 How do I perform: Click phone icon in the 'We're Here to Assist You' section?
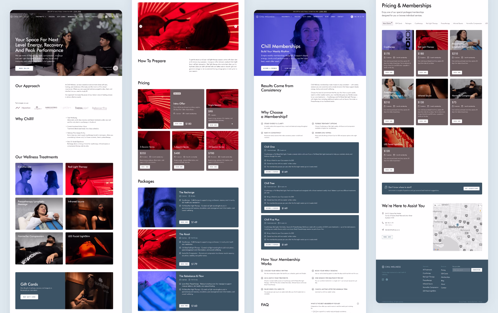pyautogui.click(x=383, y=223)
